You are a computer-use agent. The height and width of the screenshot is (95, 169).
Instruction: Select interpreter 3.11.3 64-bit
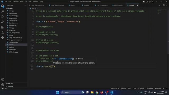tap(149, 89)
